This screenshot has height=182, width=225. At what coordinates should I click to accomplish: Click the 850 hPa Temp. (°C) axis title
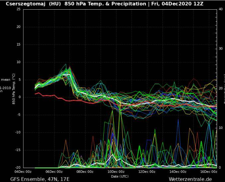(x=14, y=88)
